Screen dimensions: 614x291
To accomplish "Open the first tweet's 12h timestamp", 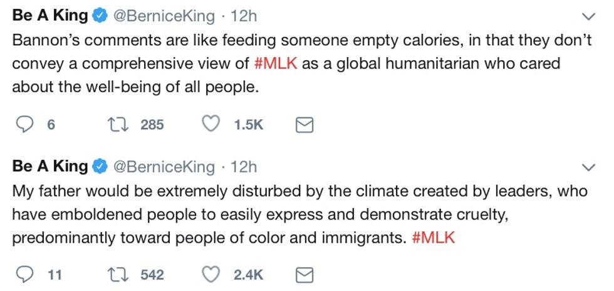I will [244, 17].
